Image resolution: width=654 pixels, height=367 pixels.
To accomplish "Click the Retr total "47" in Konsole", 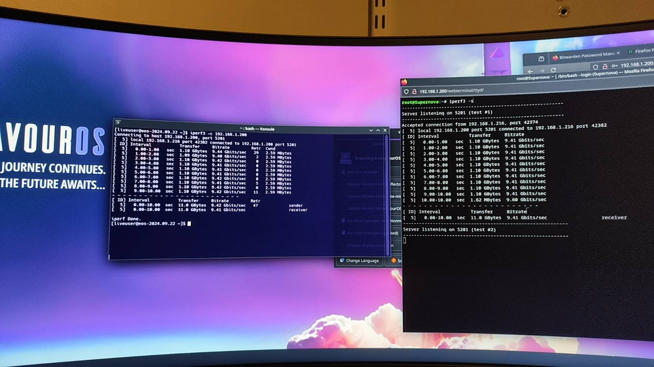I will click(x=255, y=205).
